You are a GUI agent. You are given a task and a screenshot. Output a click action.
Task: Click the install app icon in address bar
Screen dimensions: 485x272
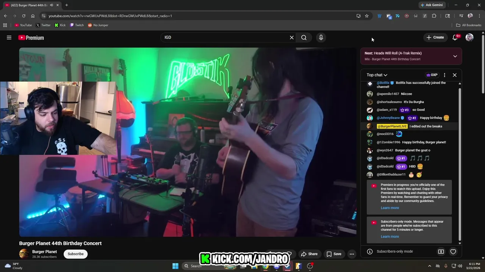(358, 16)
